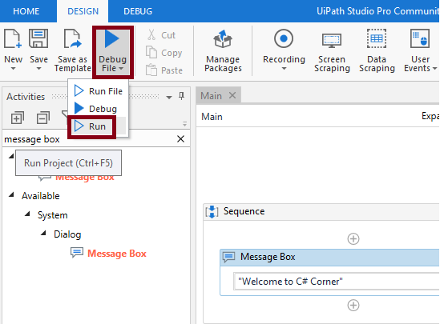The width and height of the screenshot is (440, 324).
Task: Switch to the DEBUG ribbon tab
Action: (x=138, y=11)
